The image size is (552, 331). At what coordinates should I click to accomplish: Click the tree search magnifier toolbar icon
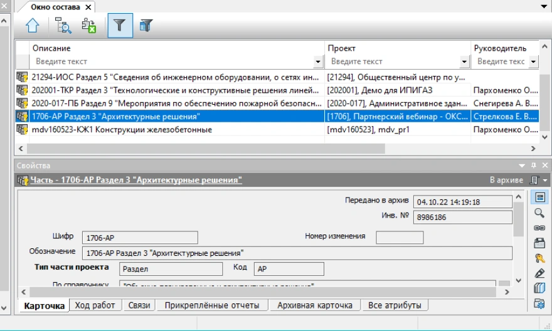pyautogui.click(x=64, y=26)
